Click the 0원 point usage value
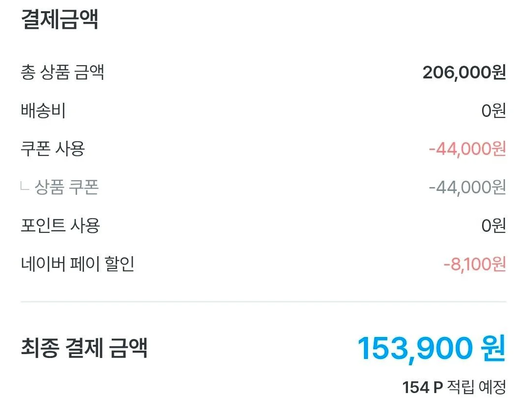 pyautogui.click(x=494, y=225)
